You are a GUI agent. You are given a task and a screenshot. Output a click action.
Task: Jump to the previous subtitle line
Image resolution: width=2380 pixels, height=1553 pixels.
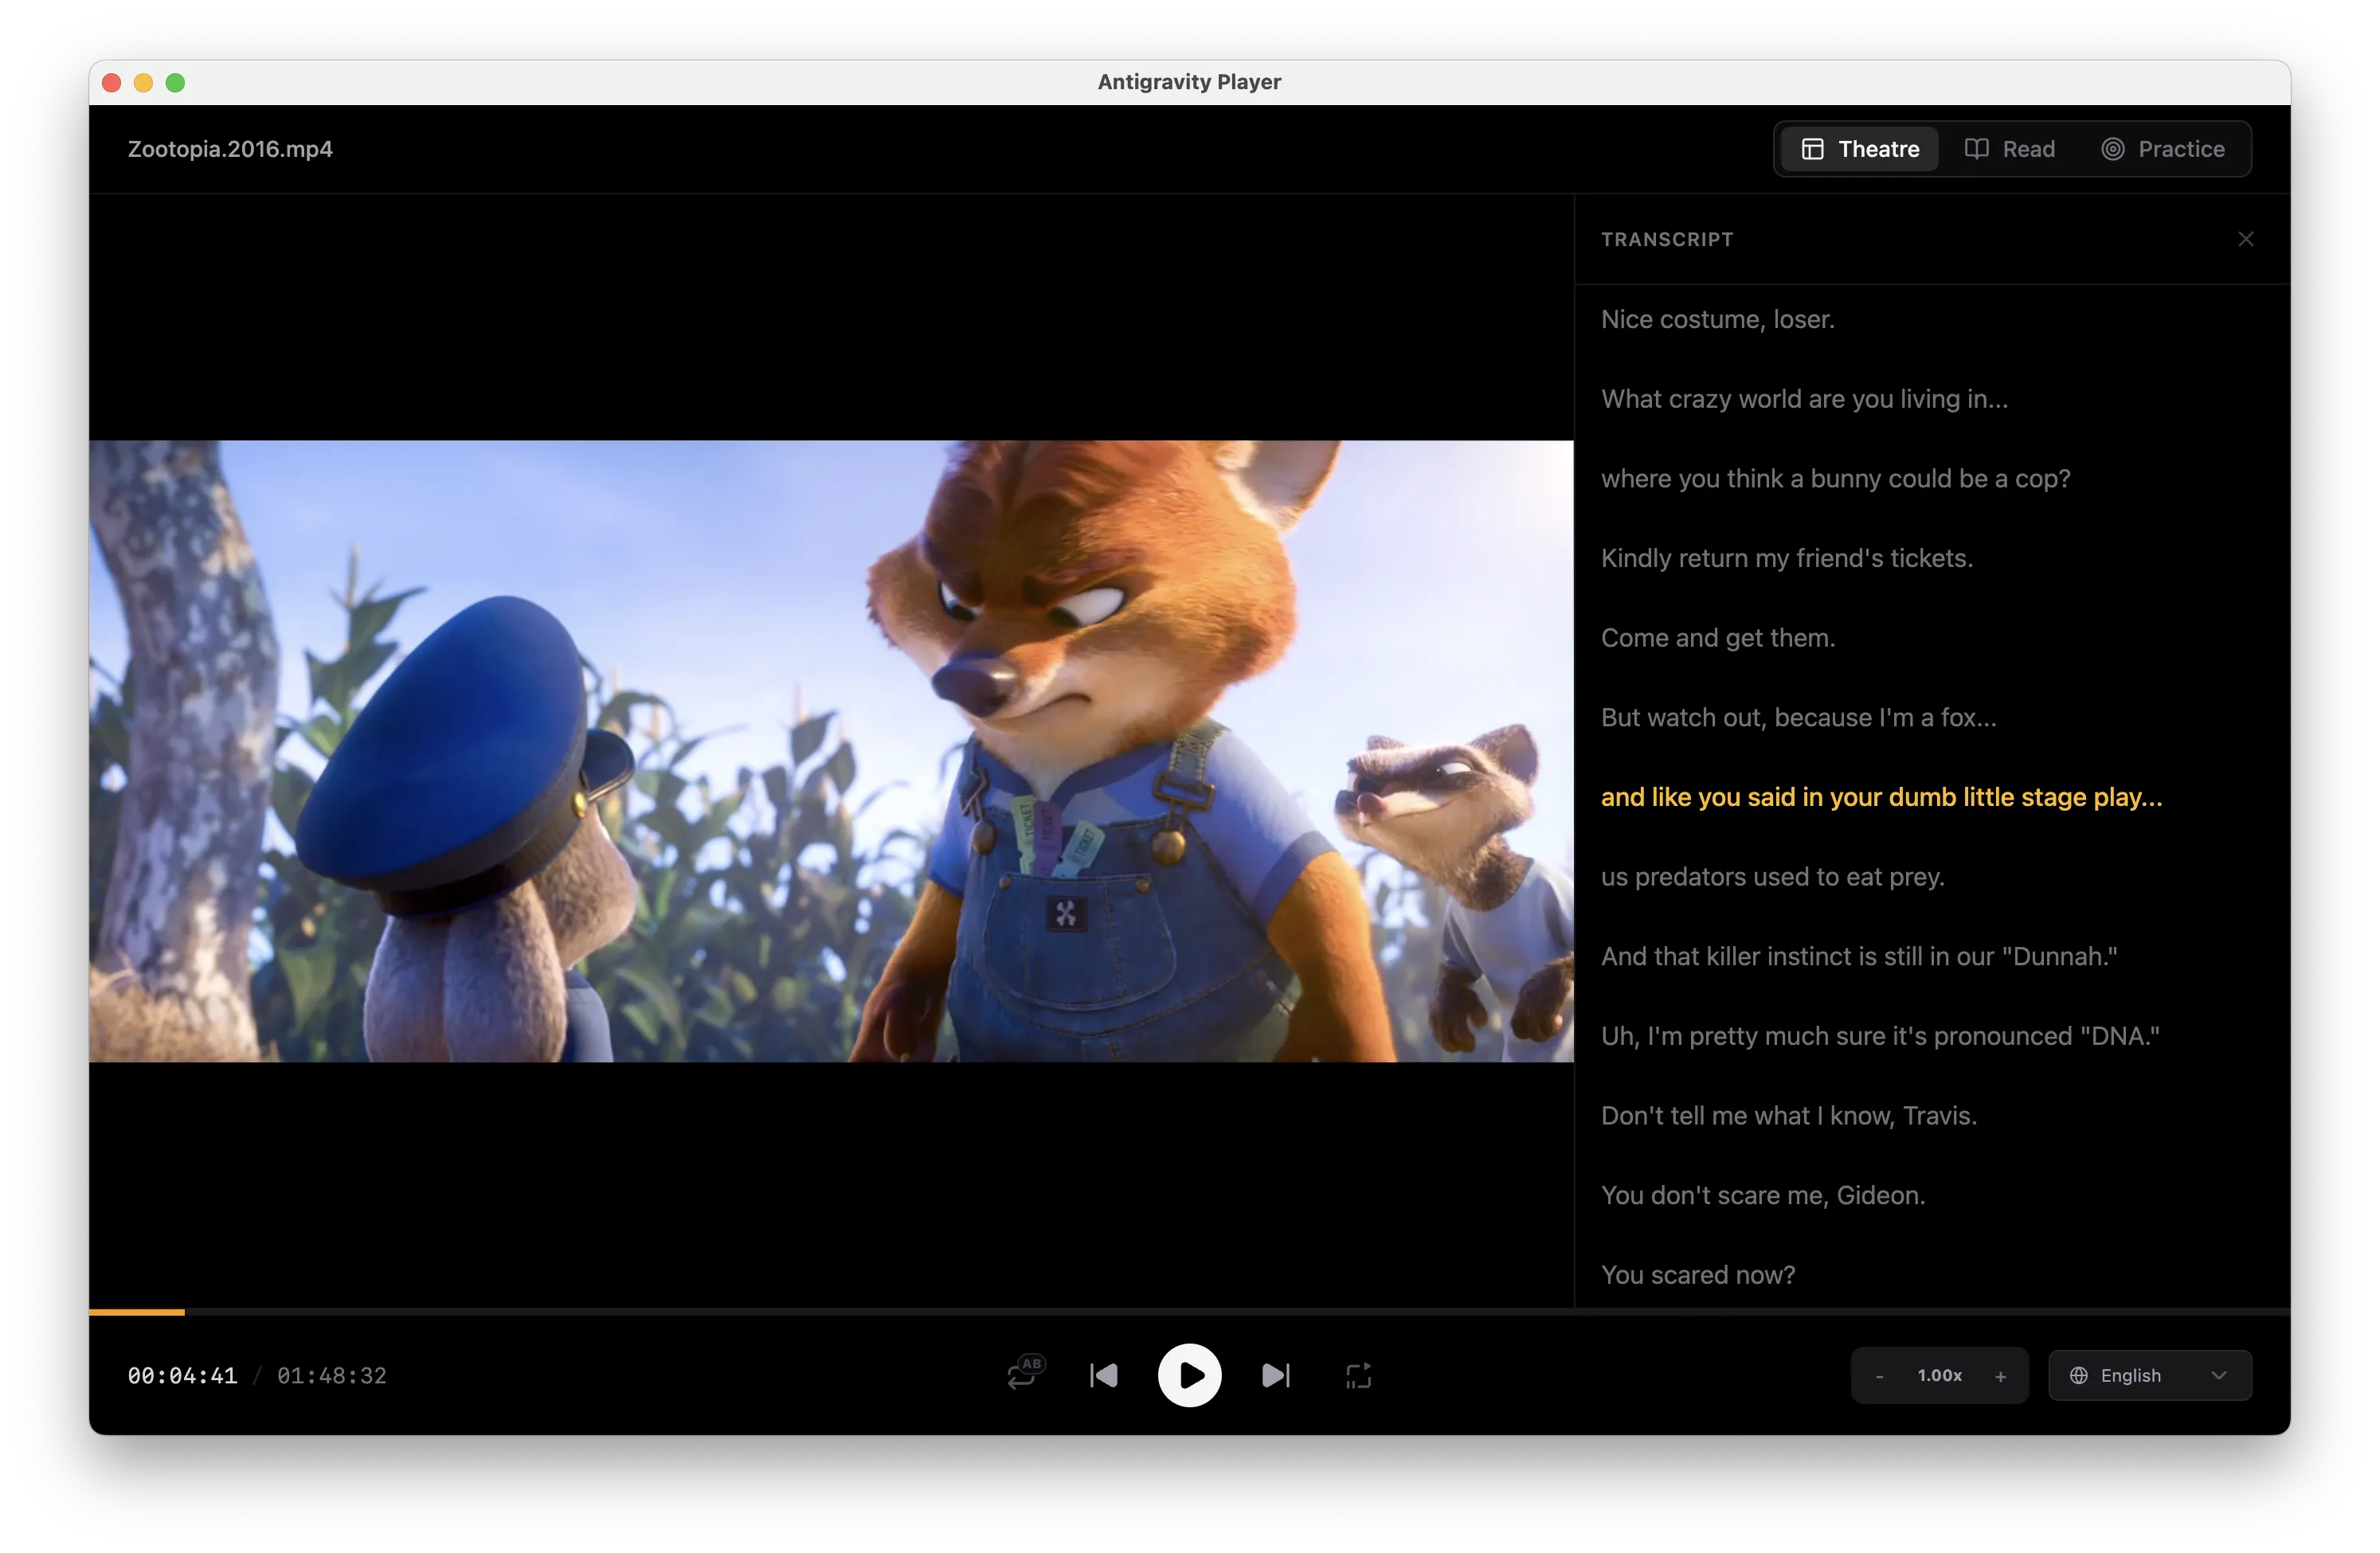tap(1104, 1375)
